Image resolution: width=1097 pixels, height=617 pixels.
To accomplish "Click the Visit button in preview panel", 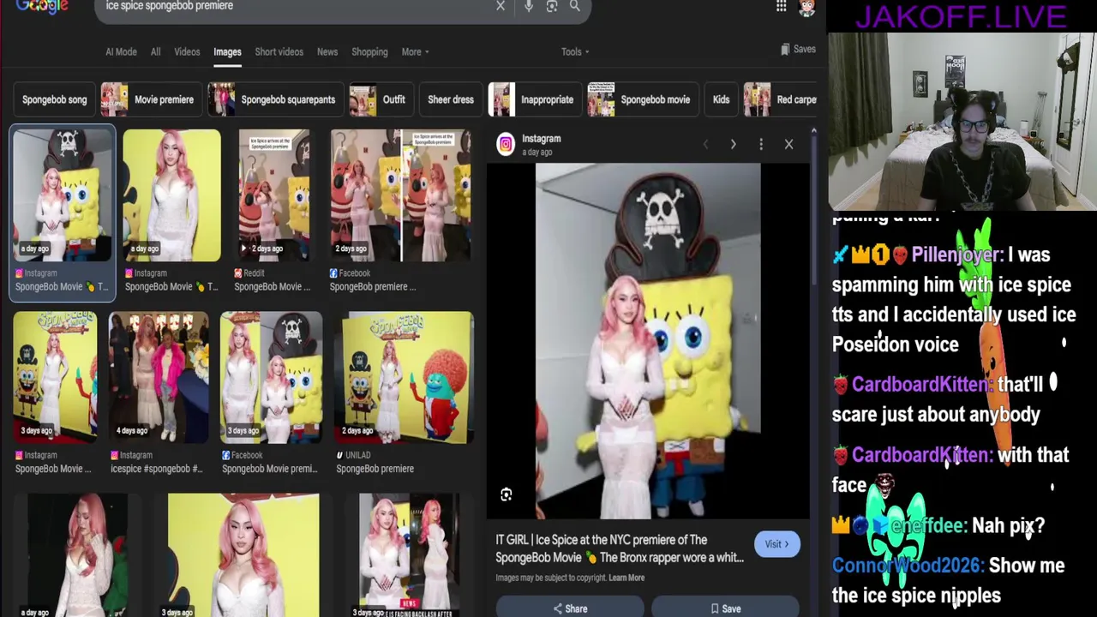I will (x=776, y=544).
